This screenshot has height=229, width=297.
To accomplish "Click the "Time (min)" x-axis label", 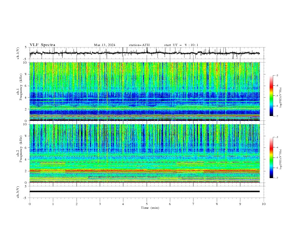I will tap(150, 208).
